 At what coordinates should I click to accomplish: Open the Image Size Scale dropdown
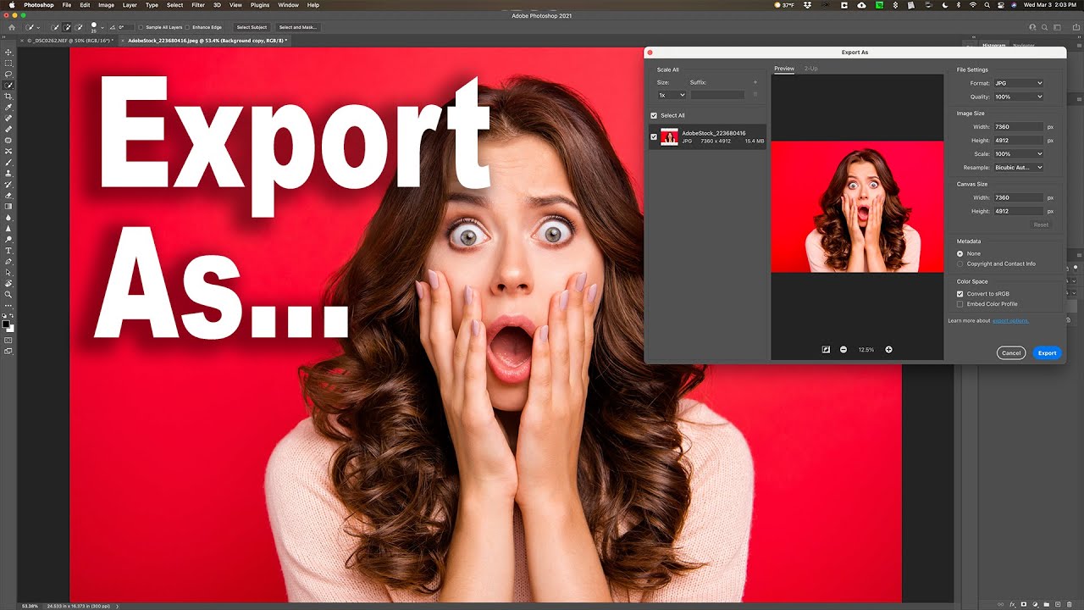pos(1018,154)
